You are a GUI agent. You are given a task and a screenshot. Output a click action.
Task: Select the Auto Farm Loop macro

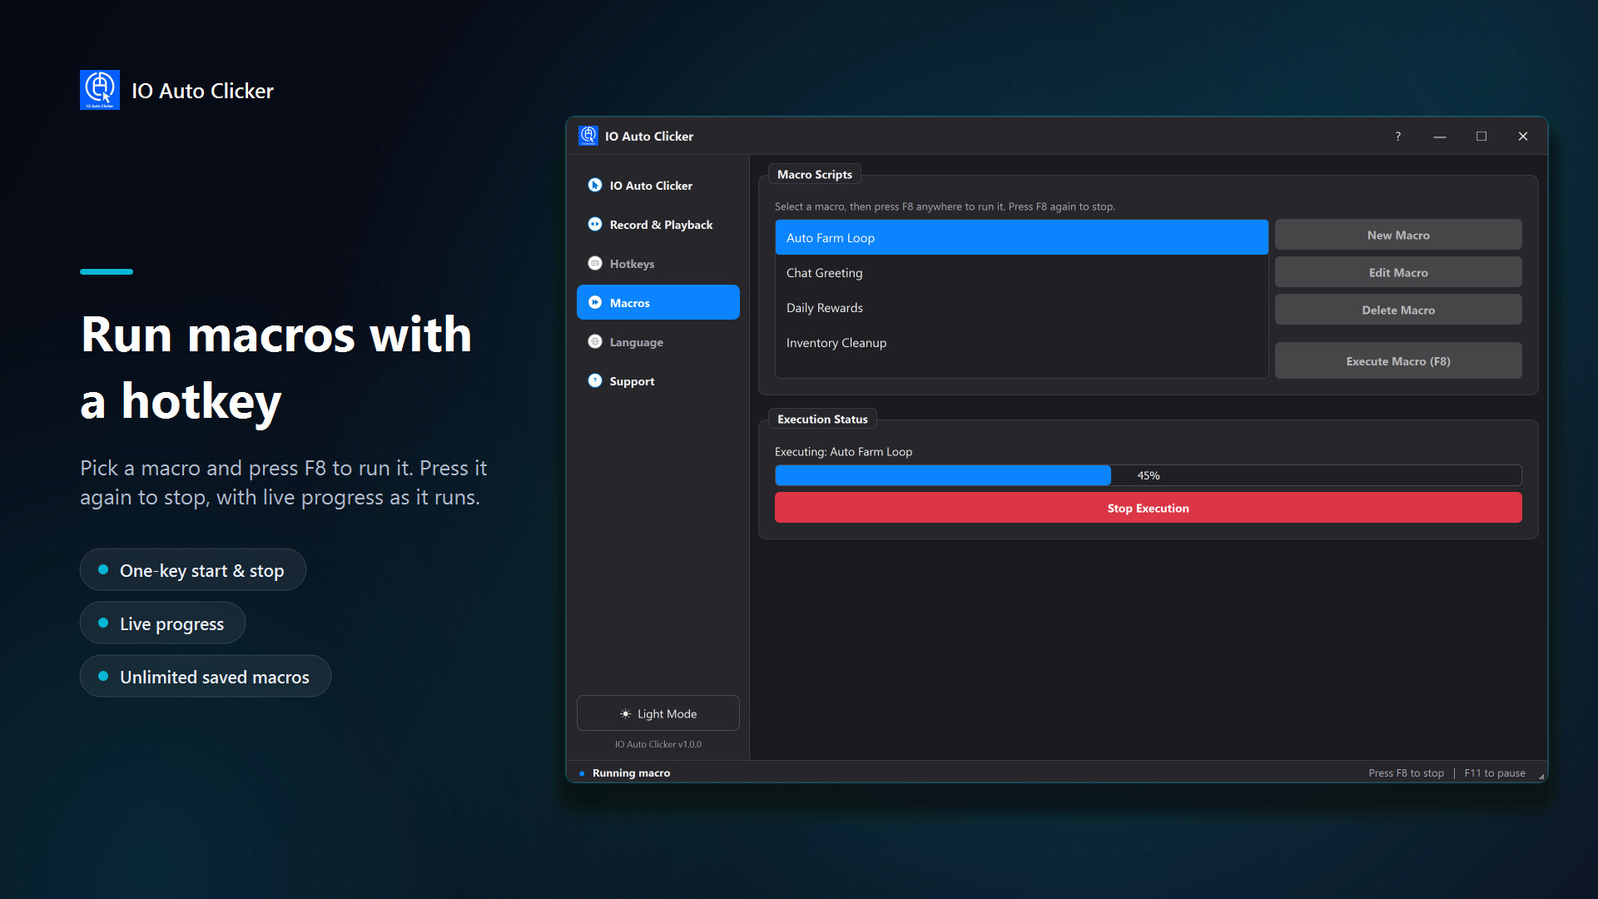click(1022, 237)
